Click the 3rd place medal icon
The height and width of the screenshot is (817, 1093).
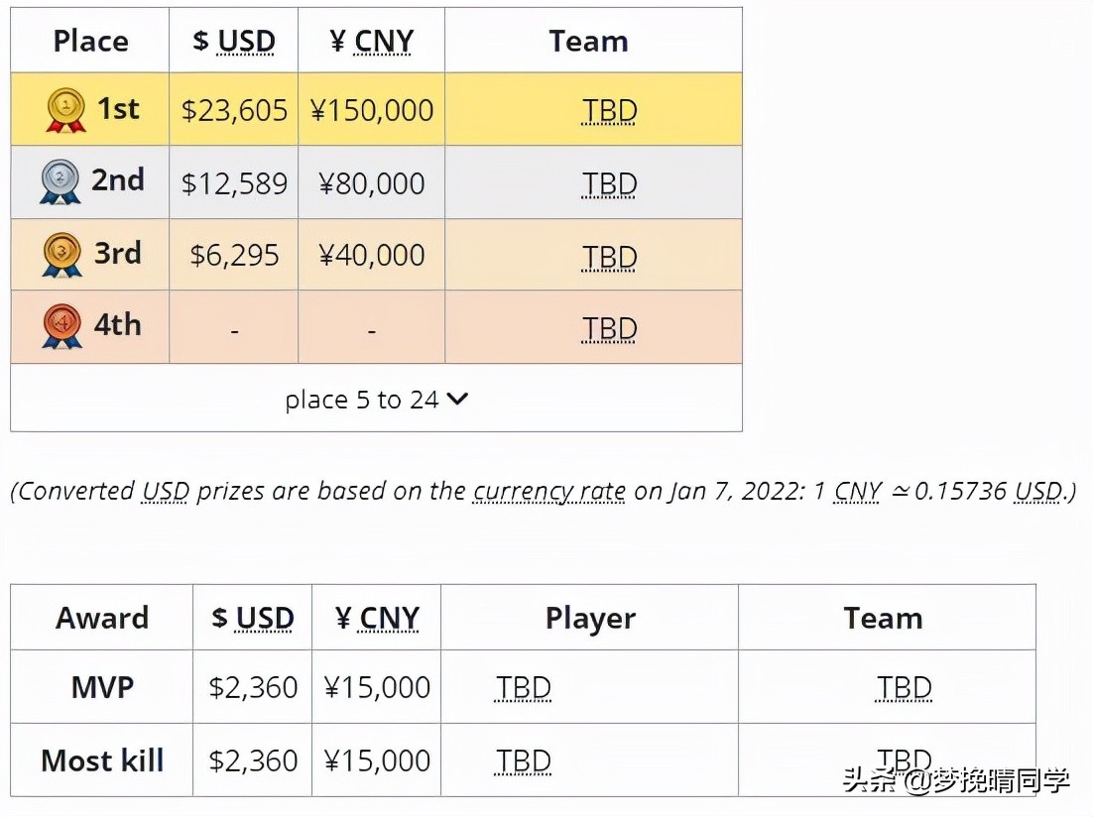pyautogui.click(x=61, y=255)
